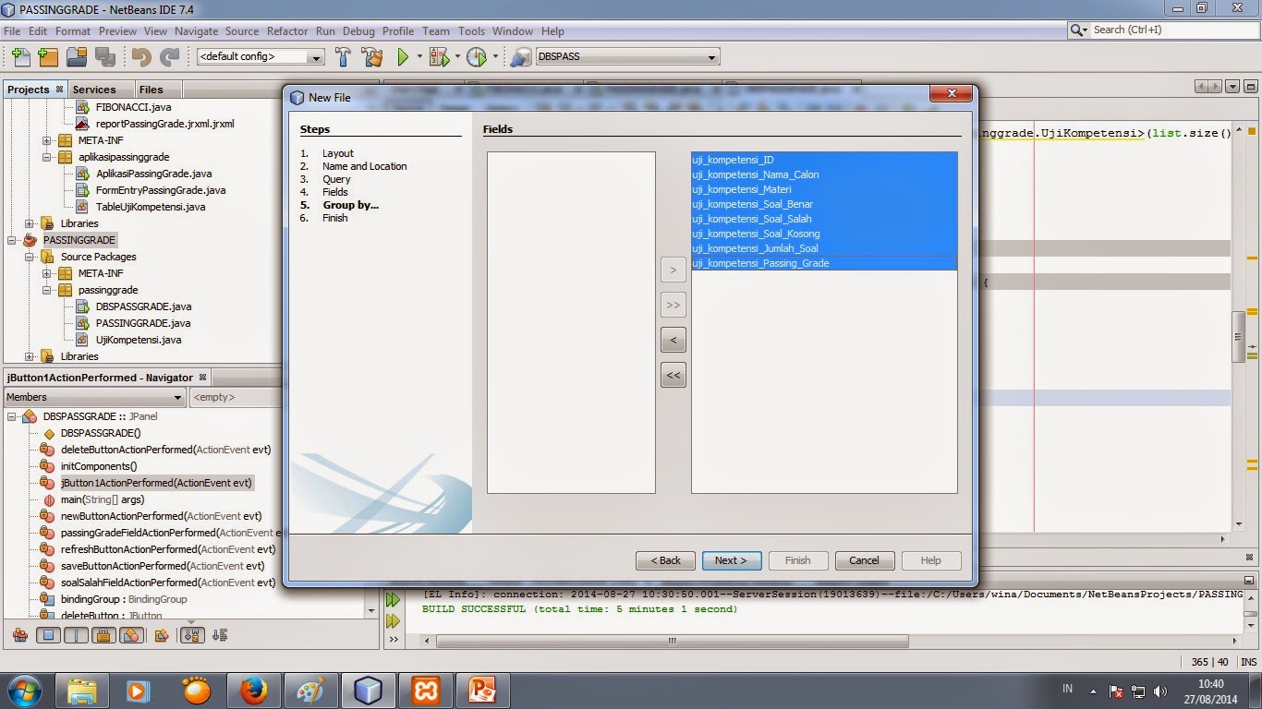Click the Redo arrow in the toolbar
The width and height of the screenshot is (1262, 709).
[x=169, y=57]
